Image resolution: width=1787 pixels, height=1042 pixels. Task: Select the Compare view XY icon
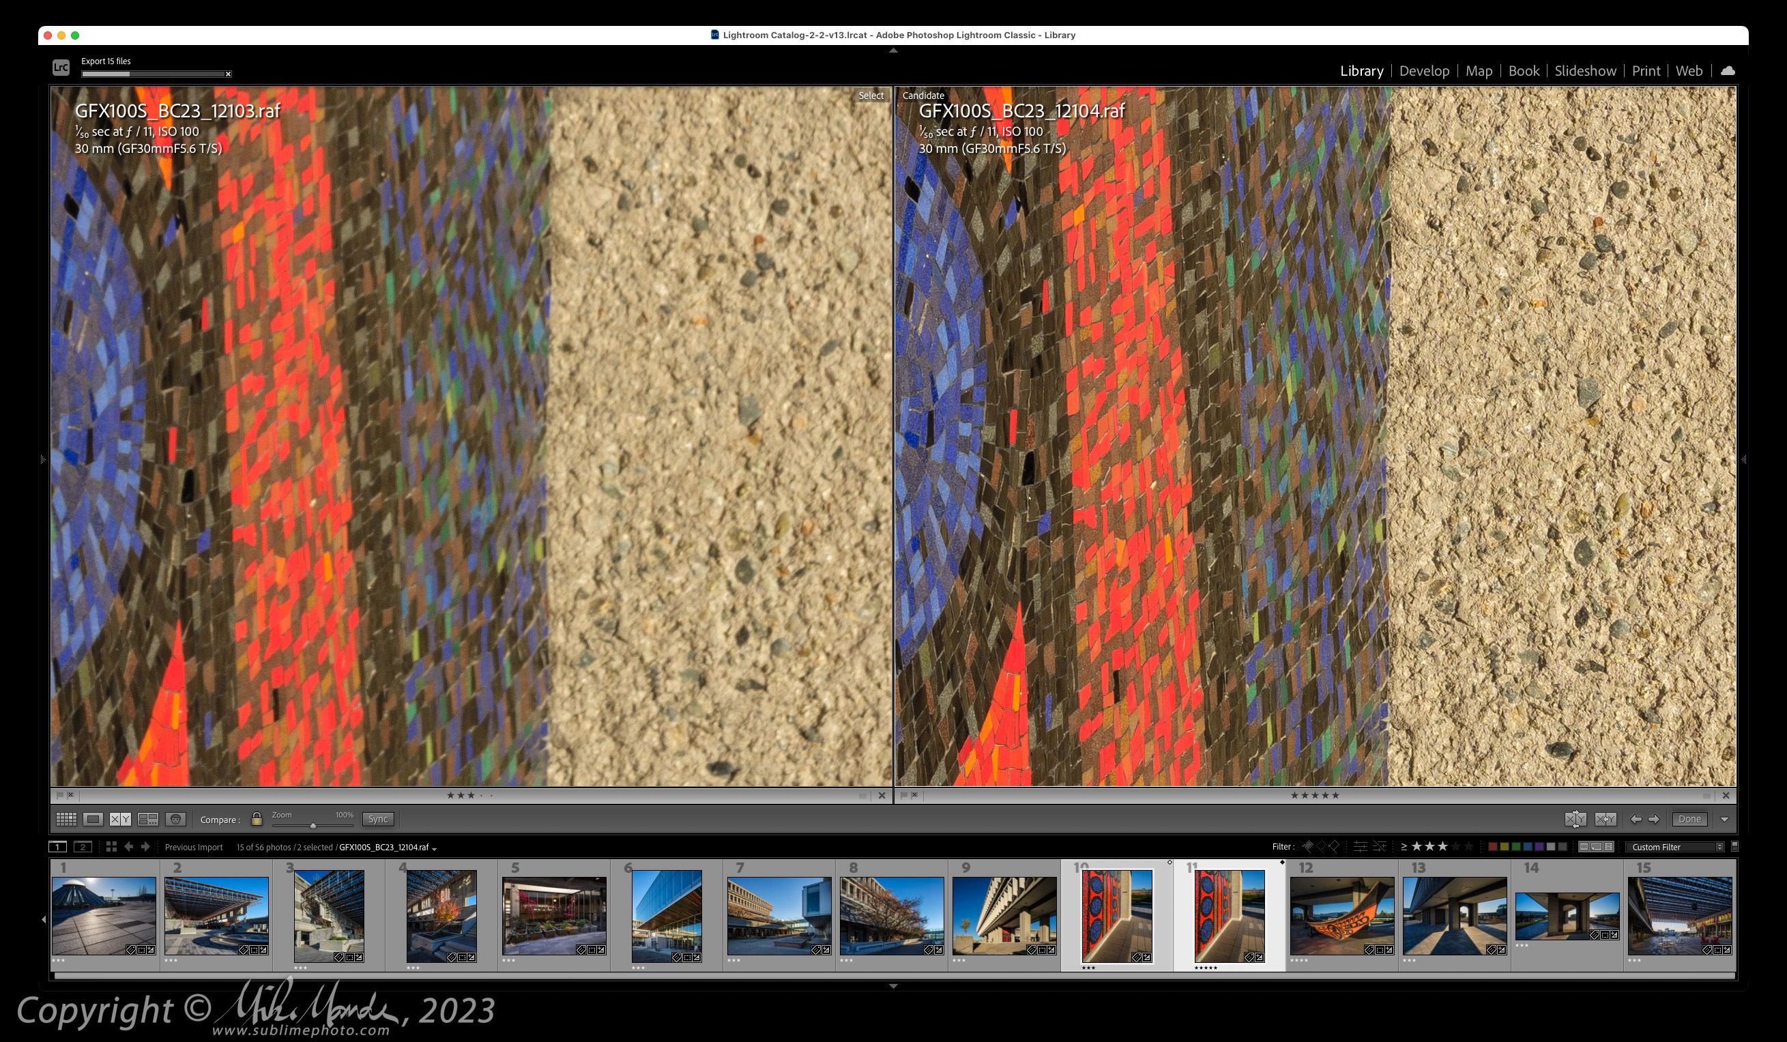coord(120,820)
